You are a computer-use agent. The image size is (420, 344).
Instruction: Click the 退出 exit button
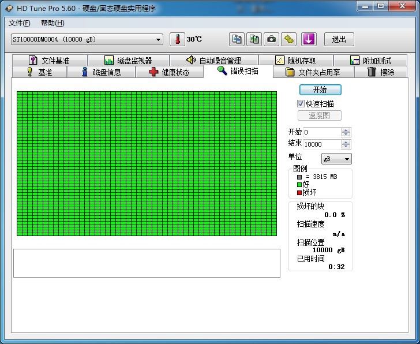(x=339, y=39)
